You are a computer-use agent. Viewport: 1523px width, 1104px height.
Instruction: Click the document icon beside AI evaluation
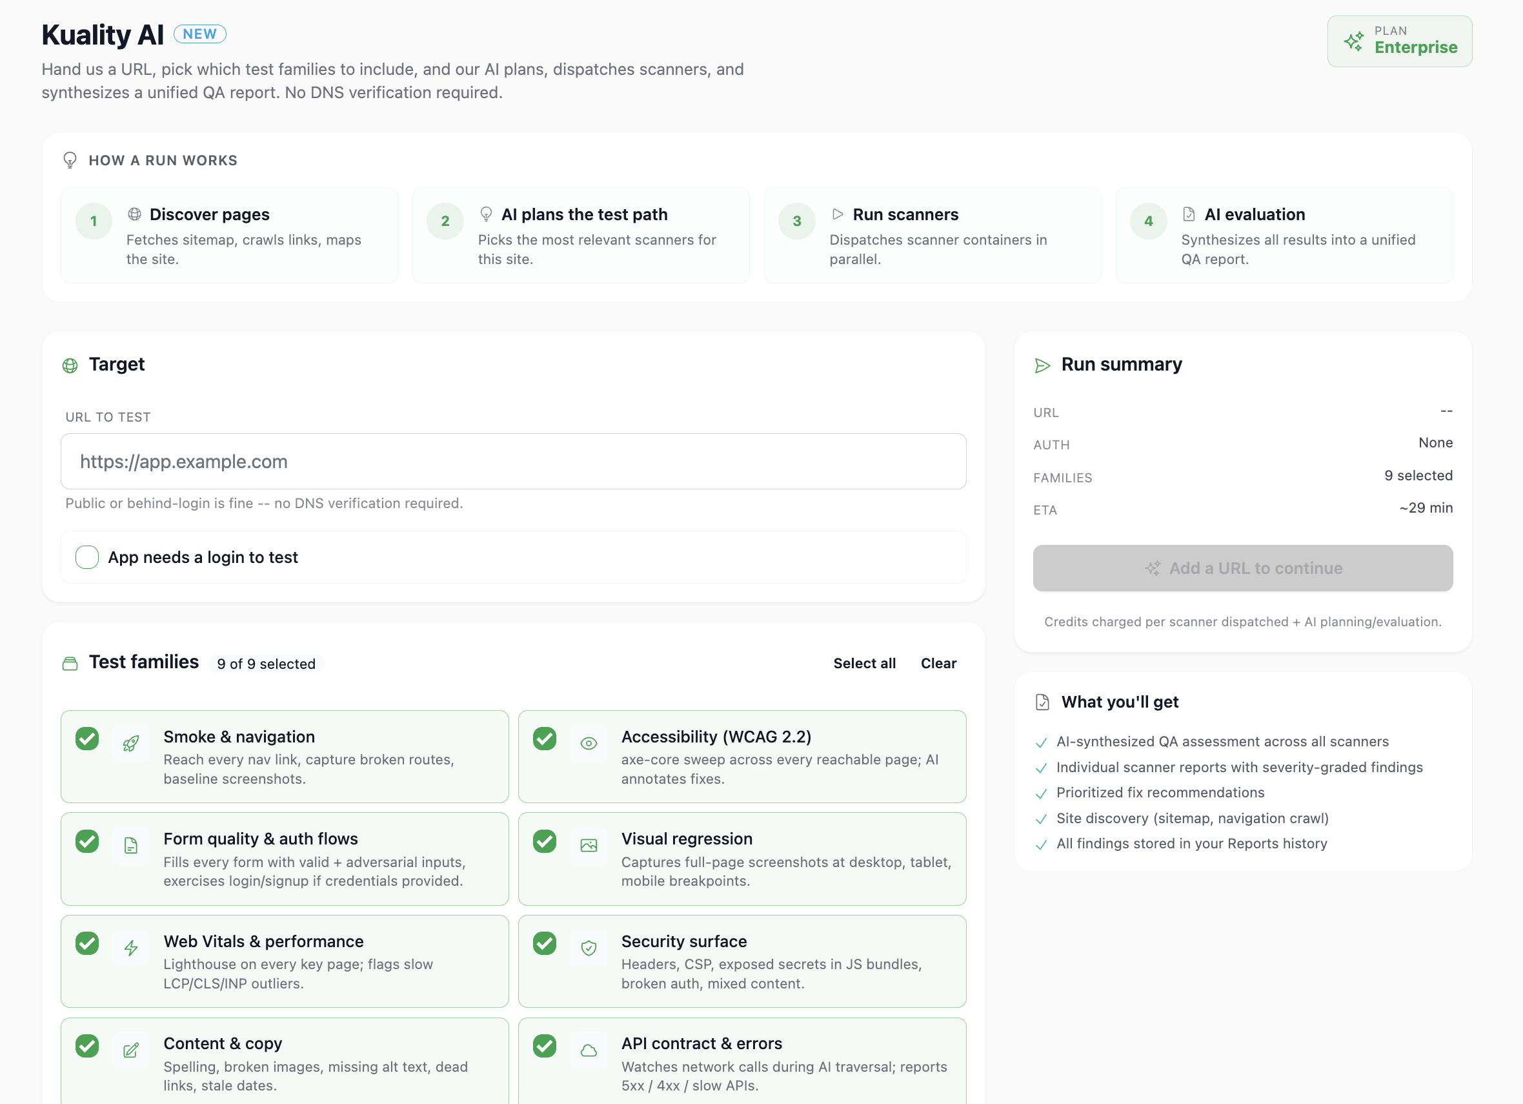(x=1189, y=214)
